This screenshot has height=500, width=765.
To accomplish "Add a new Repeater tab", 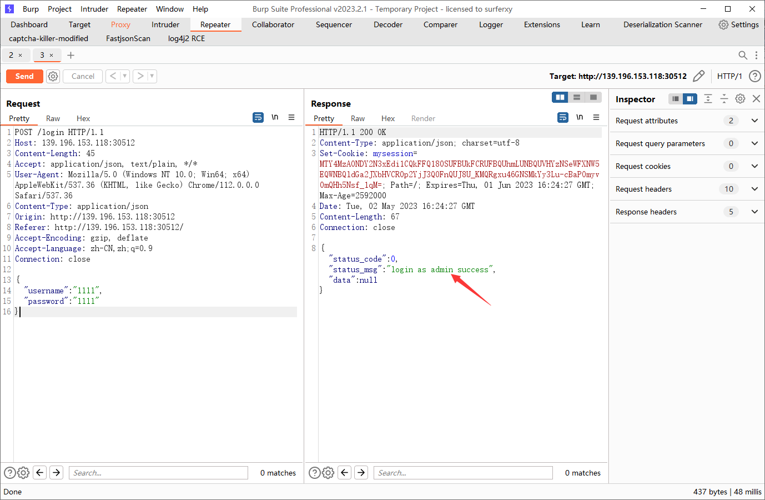I will (x=71, y=55).
